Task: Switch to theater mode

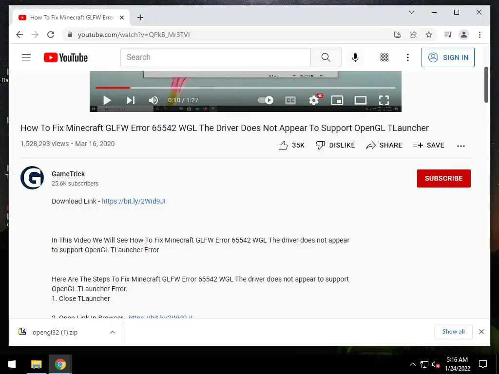Action: pos(360,100)
